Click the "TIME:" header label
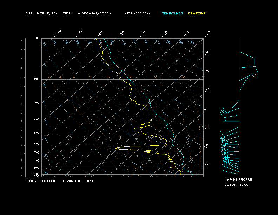The height and width of the screenshot is (215, 278). [67, 13]
